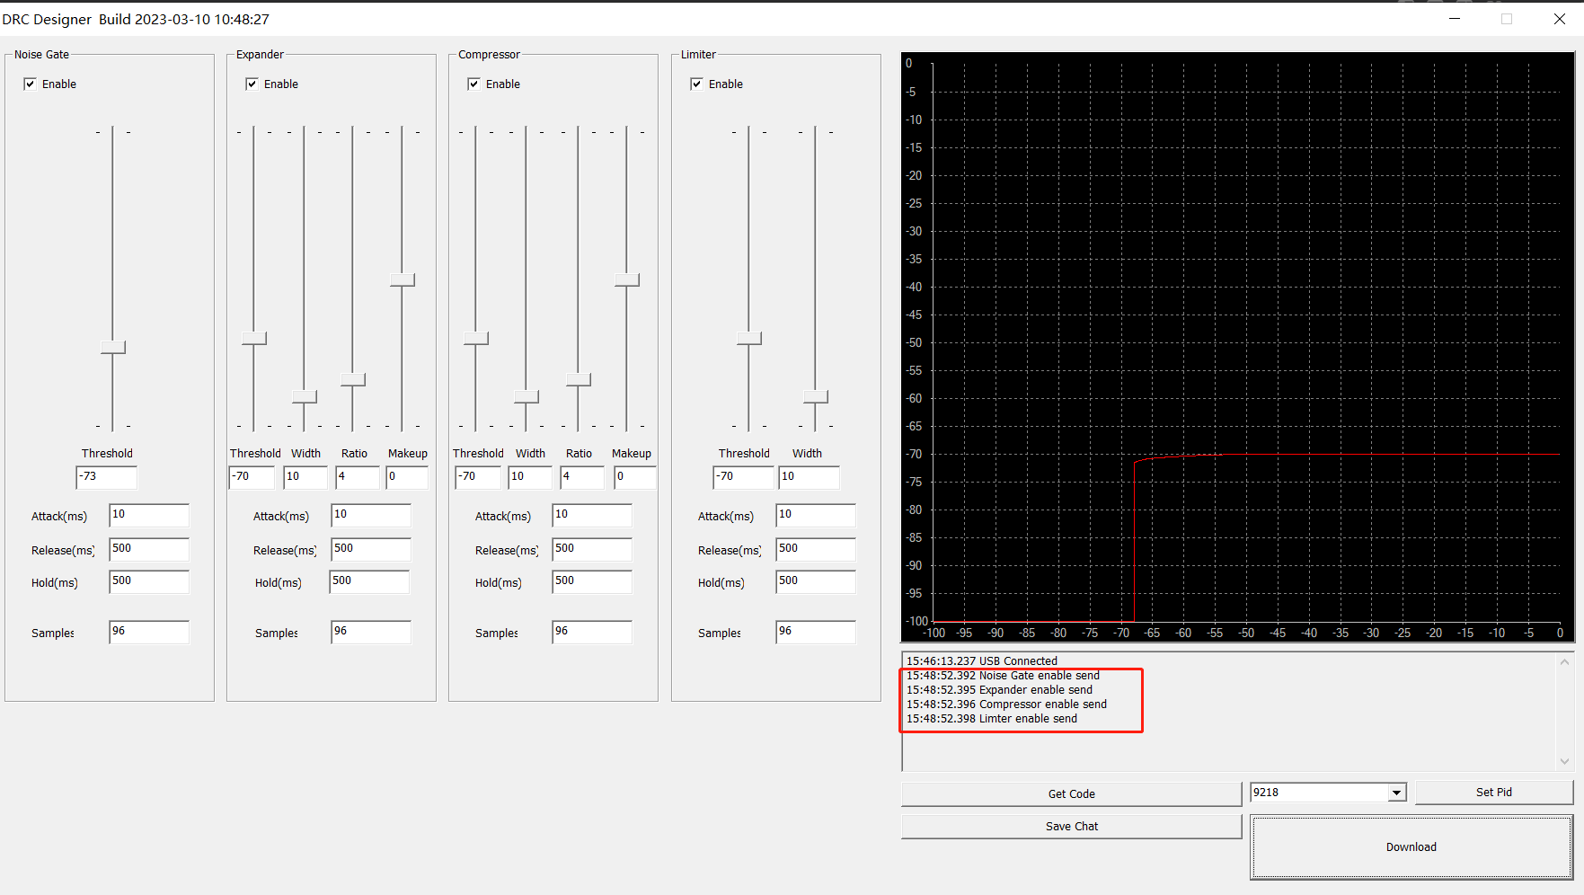This screenshot has height=895, width=1584.
Task: Click the log panel scrollbar up arrow
Action: point(1562,660)
